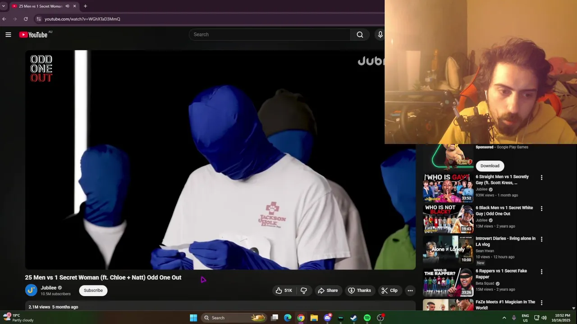Image resolution: width=577 pixels, height=324 pixels.
Task: Click the Windows taskbar Search box
Action: click(x=234, y=318)
